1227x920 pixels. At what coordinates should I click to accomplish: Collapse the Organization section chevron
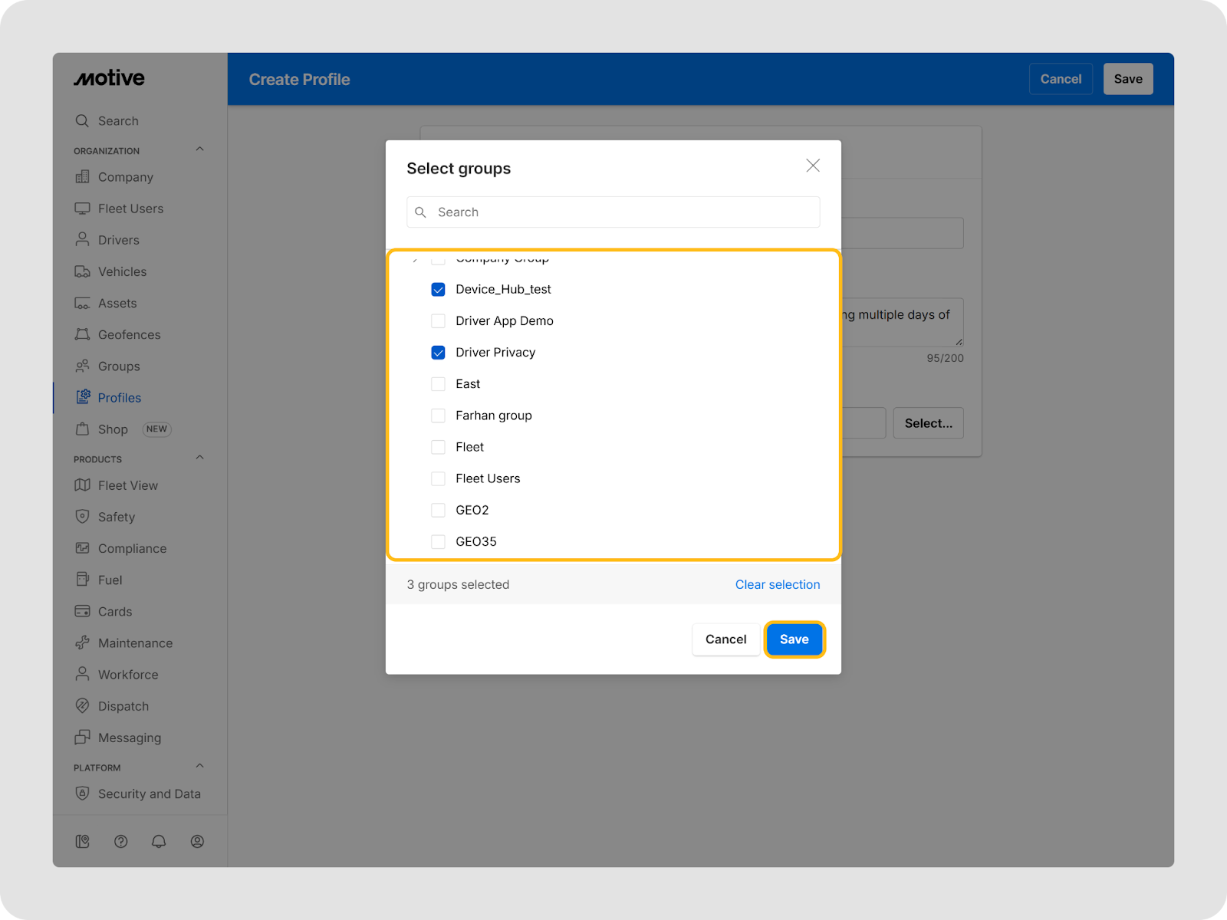(x=200, y=149)
